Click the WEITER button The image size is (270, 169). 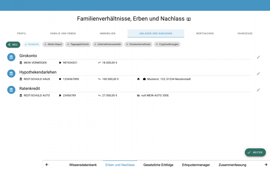[255, 152]
